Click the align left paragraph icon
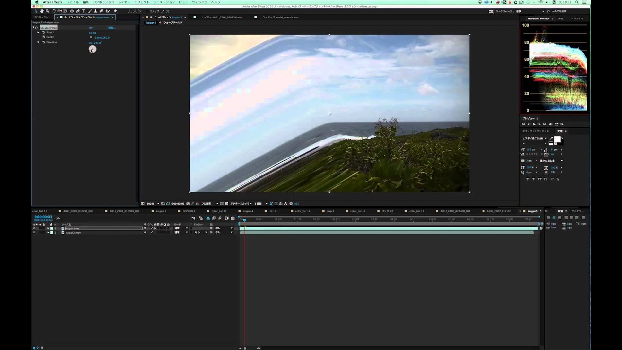 (549, 218)
